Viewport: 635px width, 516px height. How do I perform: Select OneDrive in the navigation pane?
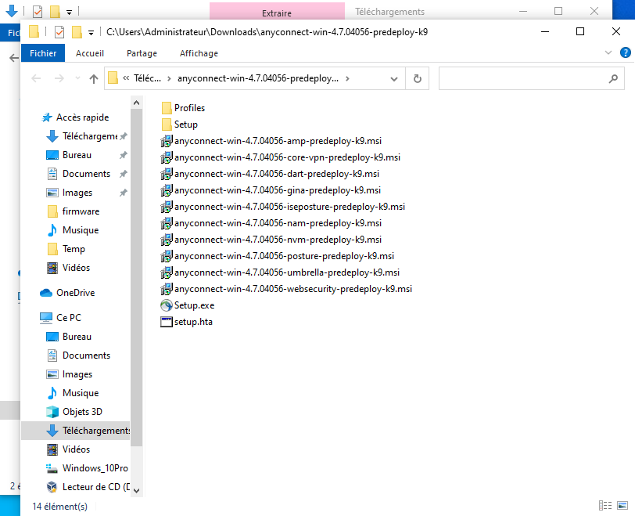(75, 293)
